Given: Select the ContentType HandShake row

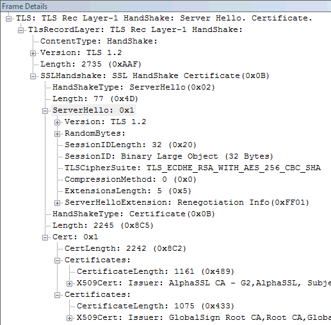Looking at the screenshot, I should pos(99,41).
